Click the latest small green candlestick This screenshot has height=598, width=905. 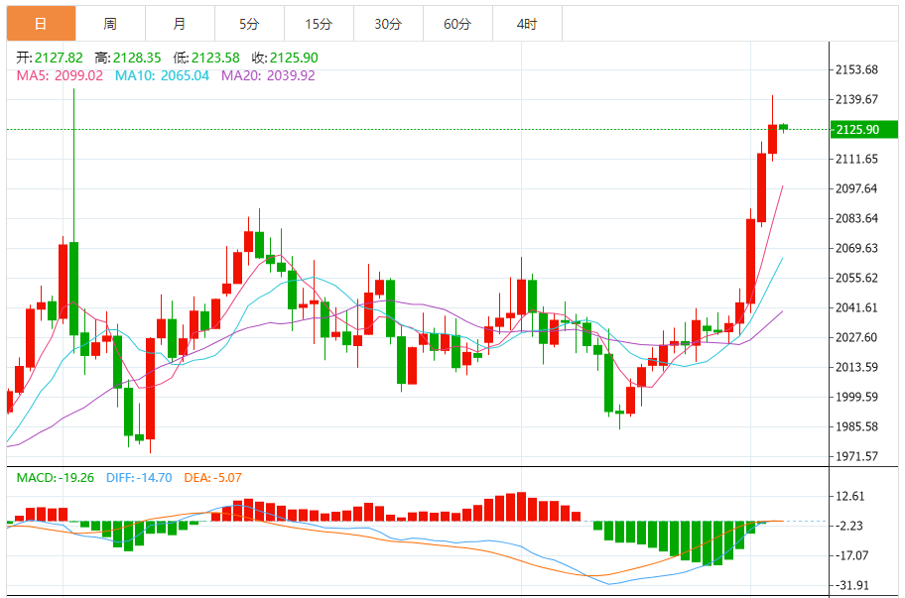click(783, 128)
